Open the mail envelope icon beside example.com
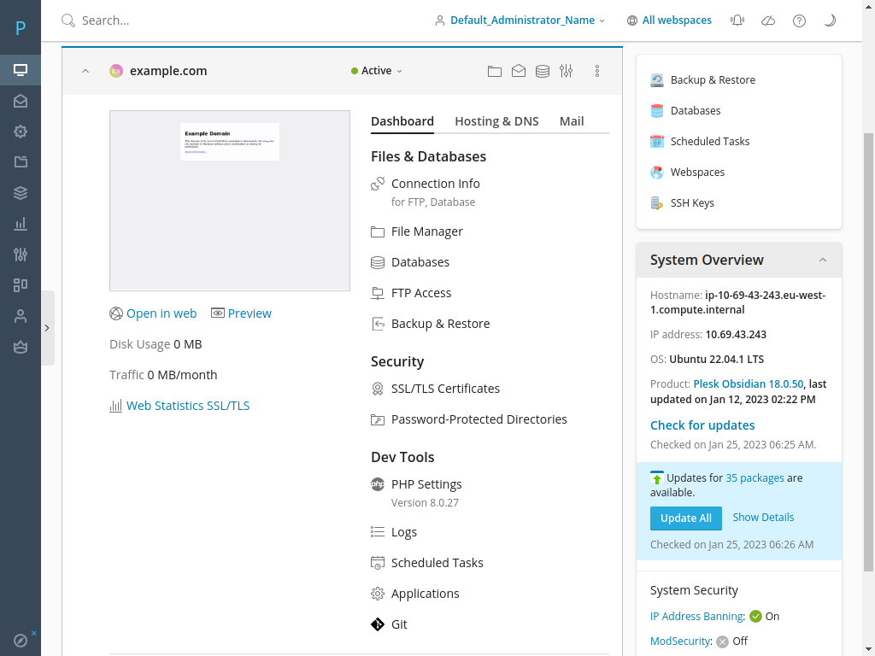This screenshot has height=656, width=875. coord(518,71)
